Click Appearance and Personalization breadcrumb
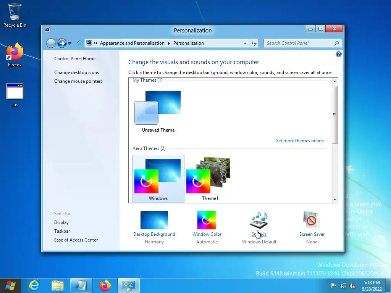The width and height of the screenshot is (391, 293). coord(132,43)
